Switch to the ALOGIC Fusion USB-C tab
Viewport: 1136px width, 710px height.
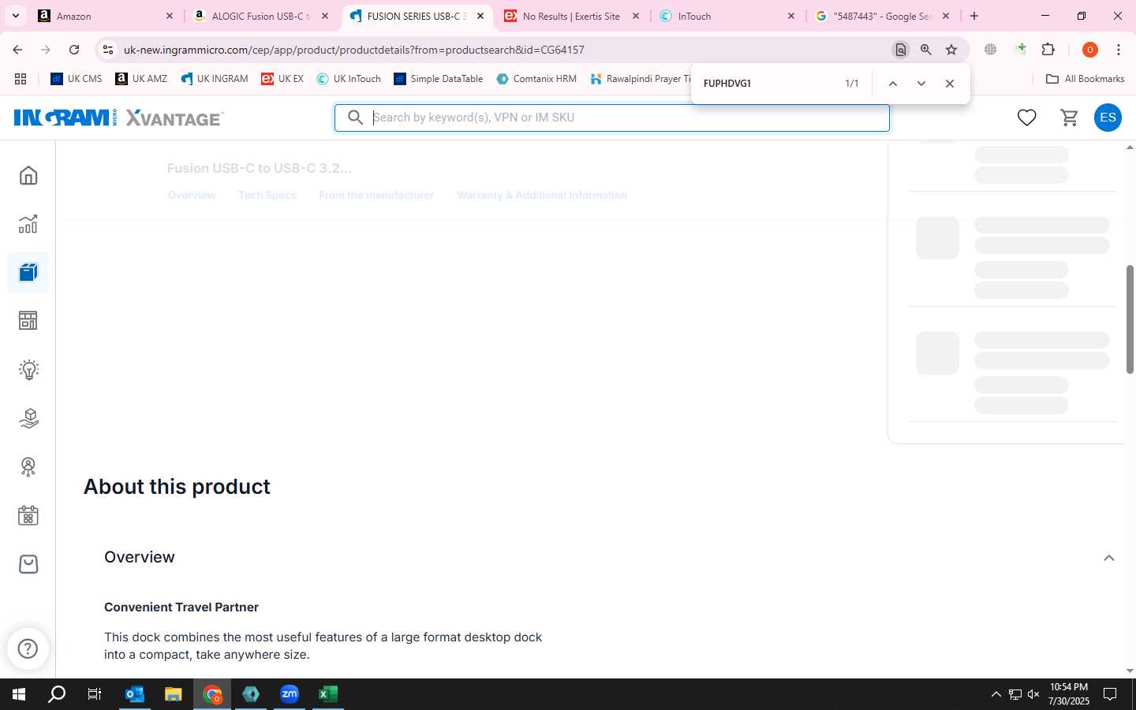[262, 16]
